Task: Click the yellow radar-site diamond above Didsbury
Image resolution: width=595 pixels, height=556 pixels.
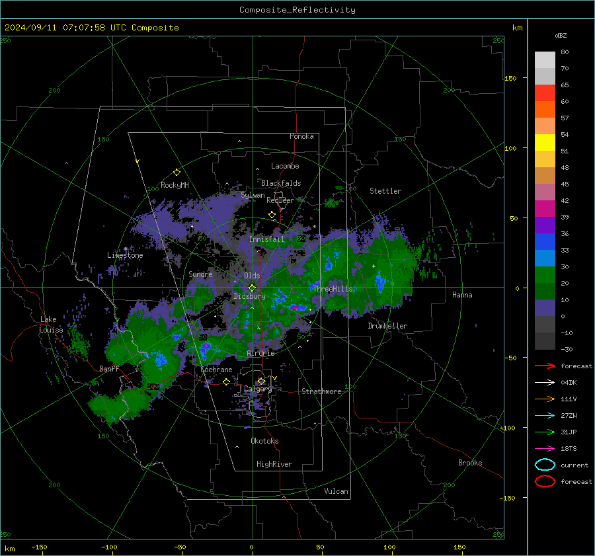Action: coord(252,288)
